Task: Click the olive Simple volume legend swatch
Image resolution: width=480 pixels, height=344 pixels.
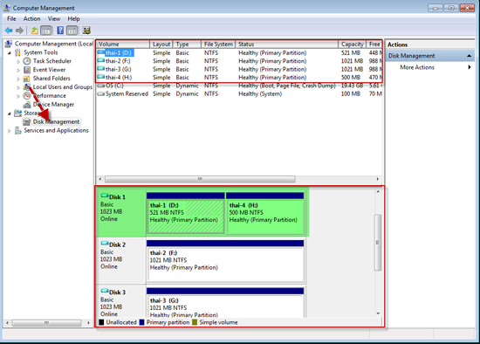Action: [x=195, y=322]
